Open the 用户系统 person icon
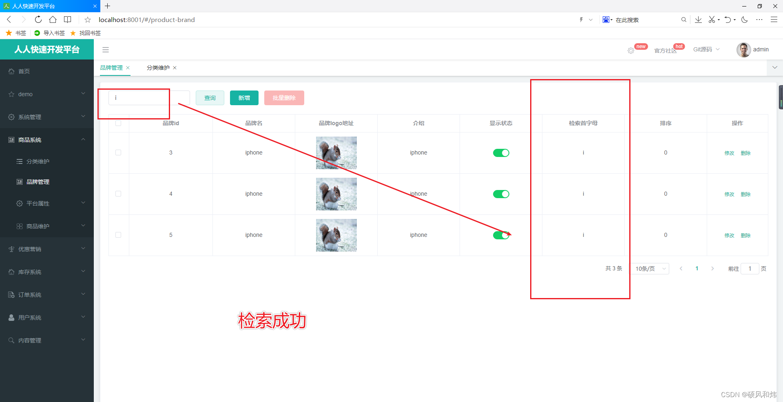783x402 pixels. coord(11,317)
